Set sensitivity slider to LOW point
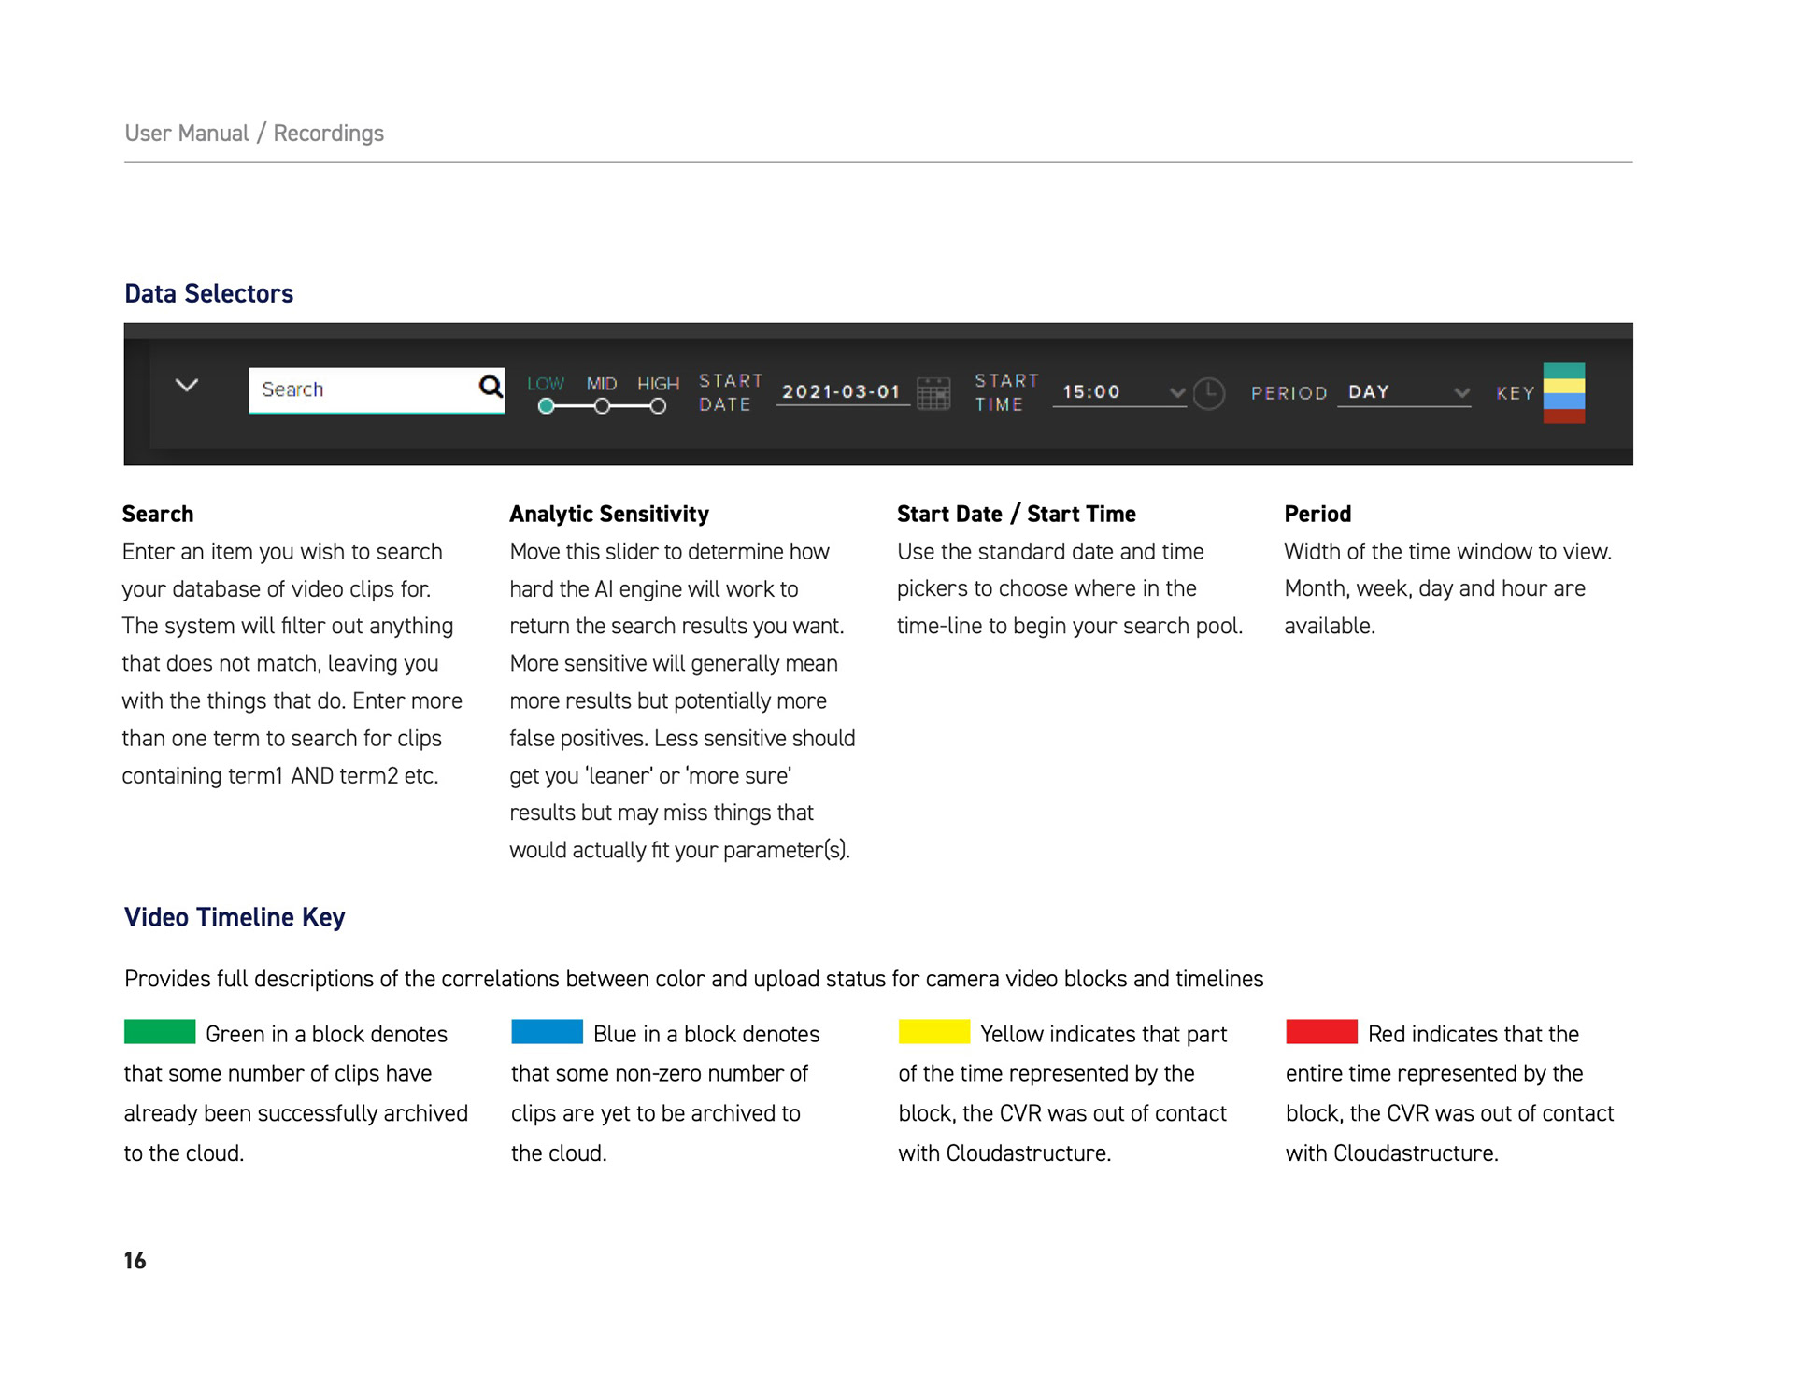 (547, 406)
